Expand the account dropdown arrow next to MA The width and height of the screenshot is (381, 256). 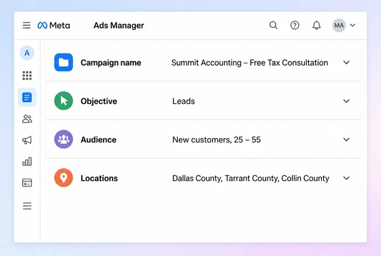tap(352, 25)
